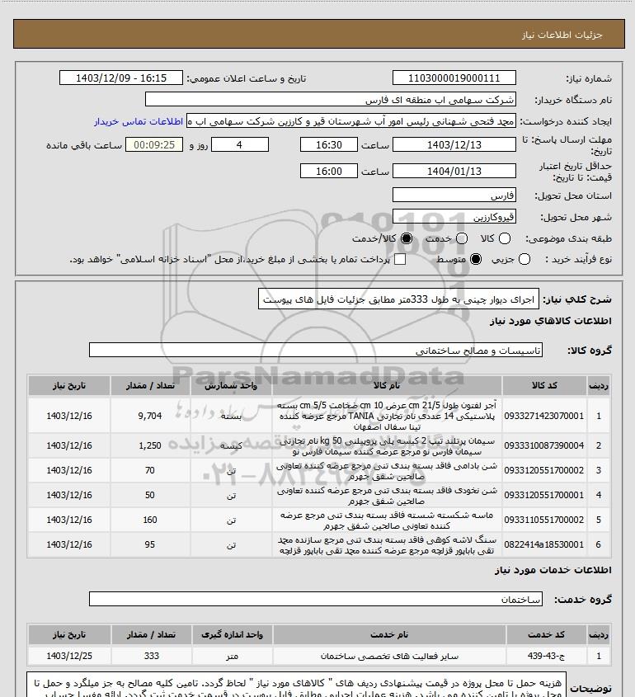This screenshot has width=635, height=697.
Task: Click the کد خدمت column header
Action: click(x=547, y=634)
